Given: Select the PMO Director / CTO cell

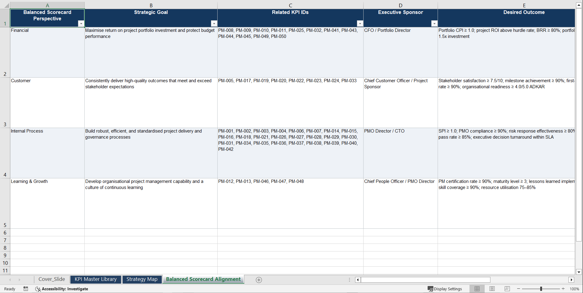Looking at the screenshot, I should [x=401, y=153].
